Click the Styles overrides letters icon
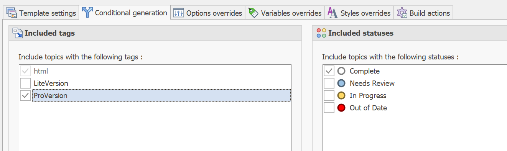The image size is (507, 151). click(333, 13)
